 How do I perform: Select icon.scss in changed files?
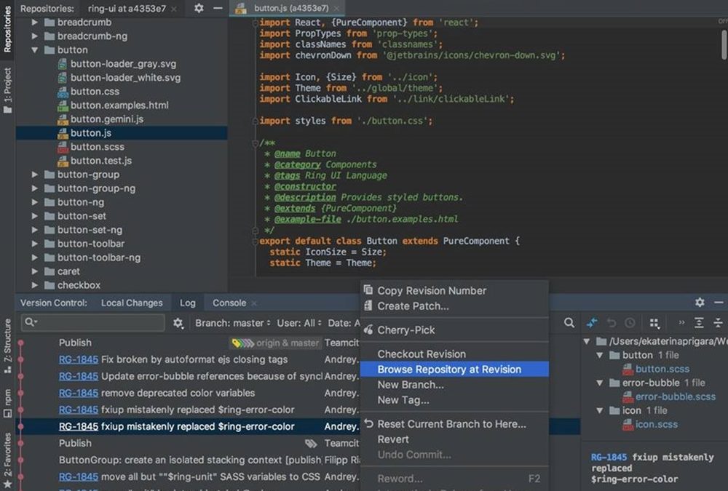(x=657, y=425)
